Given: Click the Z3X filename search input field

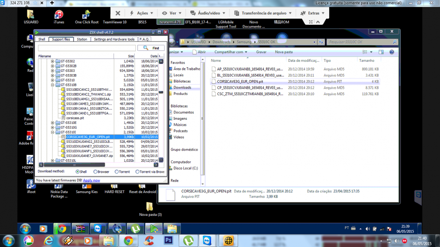Looking at the screenshot, I should click(x=87, y=48).
